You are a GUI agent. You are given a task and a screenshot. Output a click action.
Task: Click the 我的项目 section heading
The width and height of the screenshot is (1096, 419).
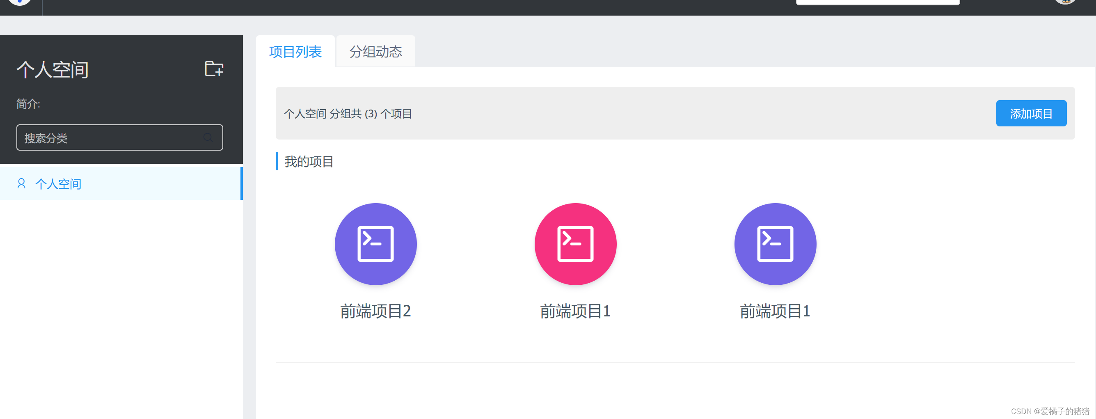(x=309, y=162)
